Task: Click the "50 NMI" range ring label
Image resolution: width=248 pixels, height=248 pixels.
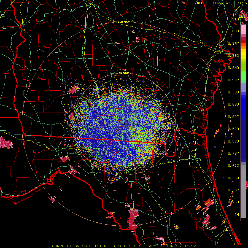Action: point(124,73)
